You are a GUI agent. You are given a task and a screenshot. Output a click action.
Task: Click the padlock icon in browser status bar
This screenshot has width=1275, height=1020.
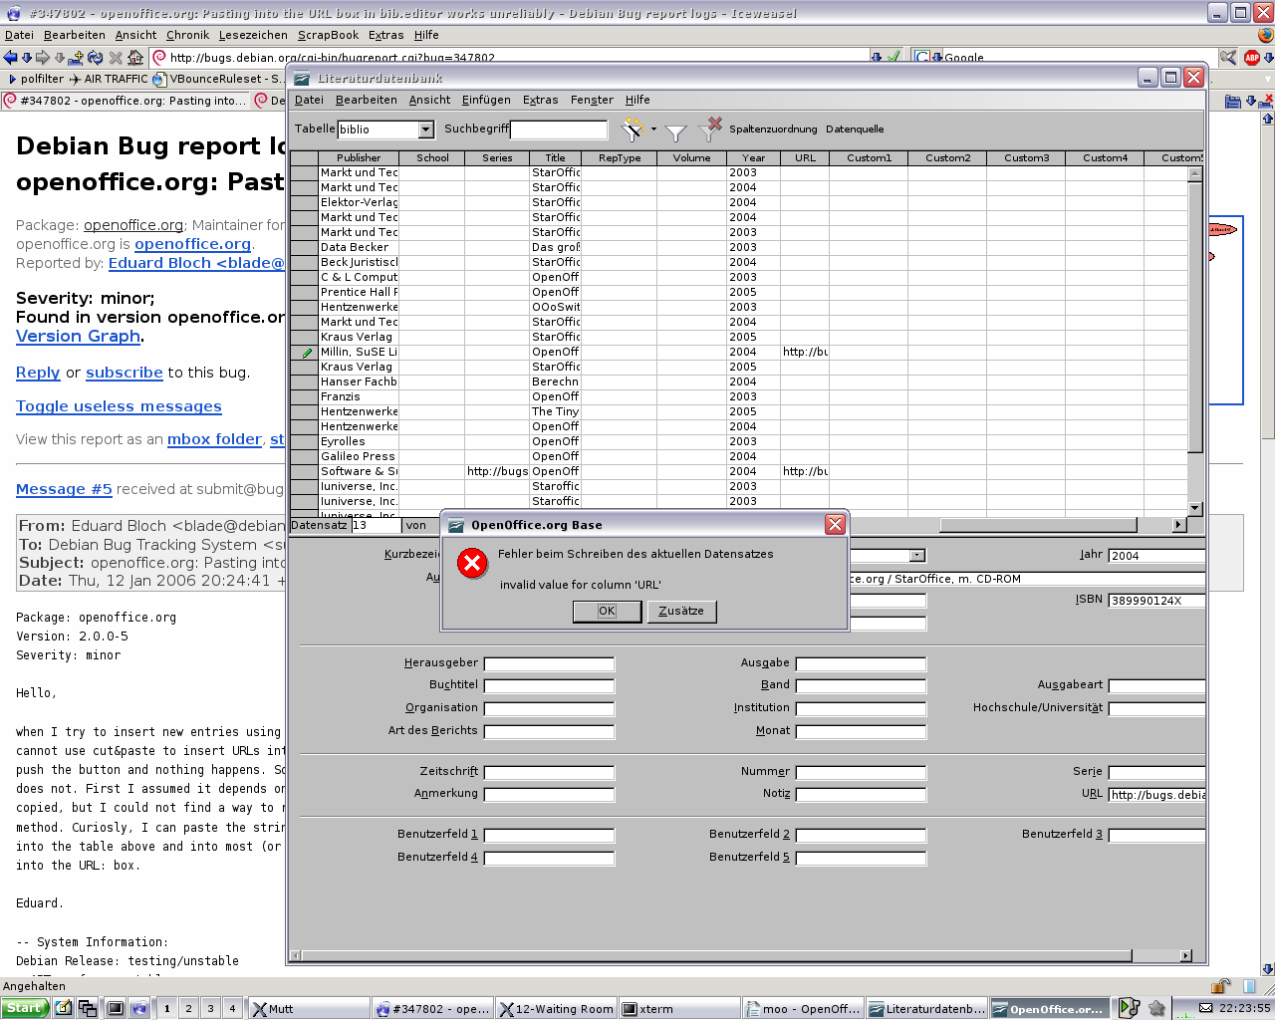click(x=1221, y=986)
